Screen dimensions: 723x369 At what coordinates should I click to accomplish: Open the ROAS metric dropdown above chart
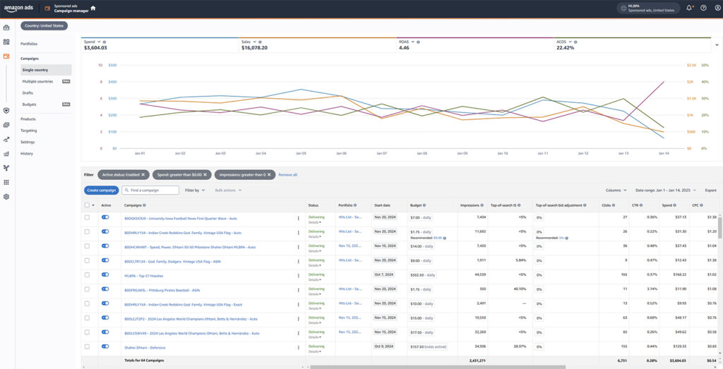click(412, 42)
